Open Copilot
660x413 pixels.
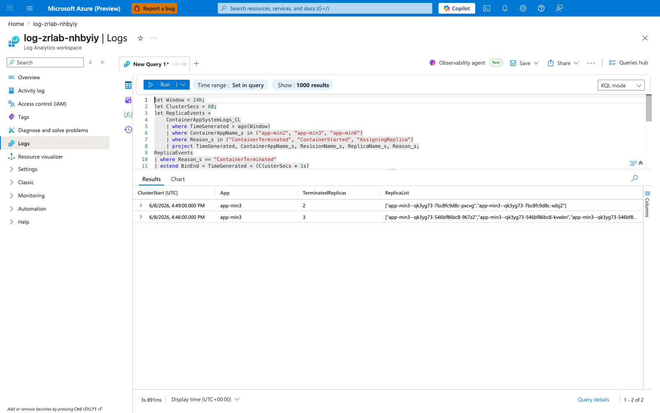pos(457,8)
